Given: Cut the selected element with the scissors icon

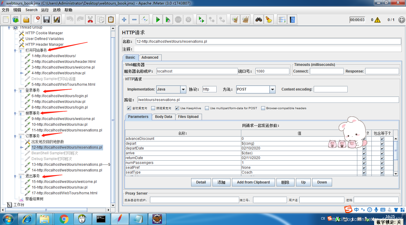Looking at the screenshot, I should click(90, 20).
